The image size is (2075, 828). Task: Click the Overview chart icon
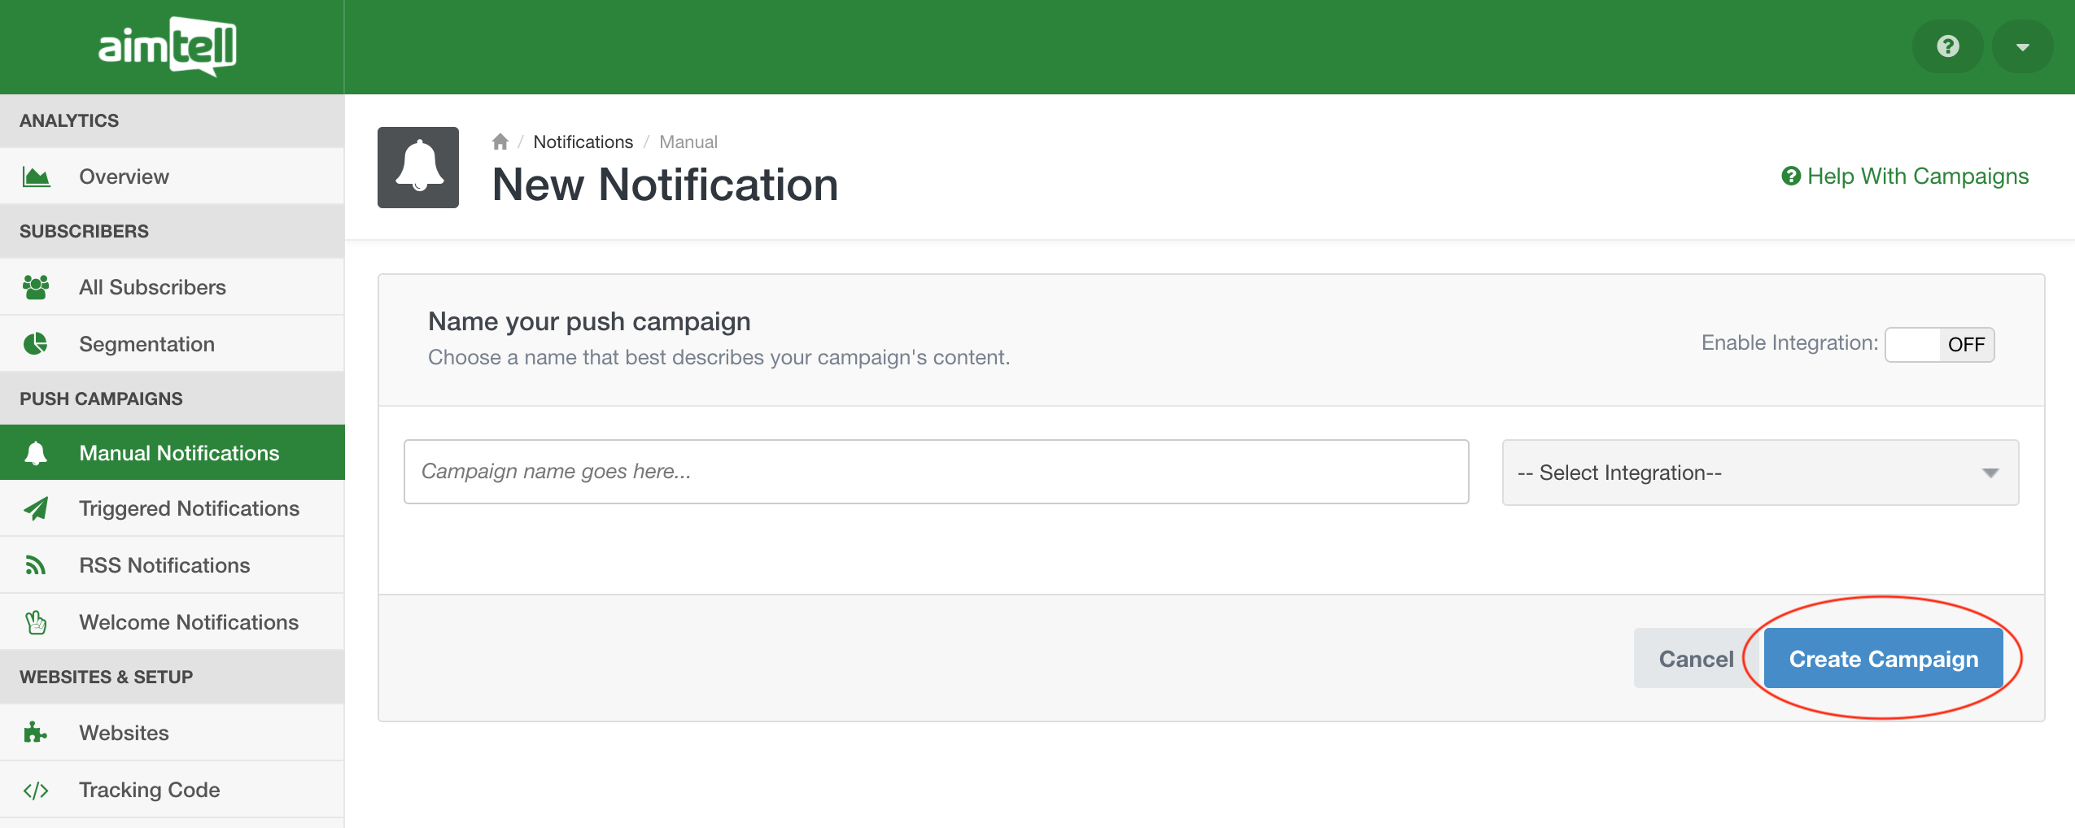click(x=36, y=176)
